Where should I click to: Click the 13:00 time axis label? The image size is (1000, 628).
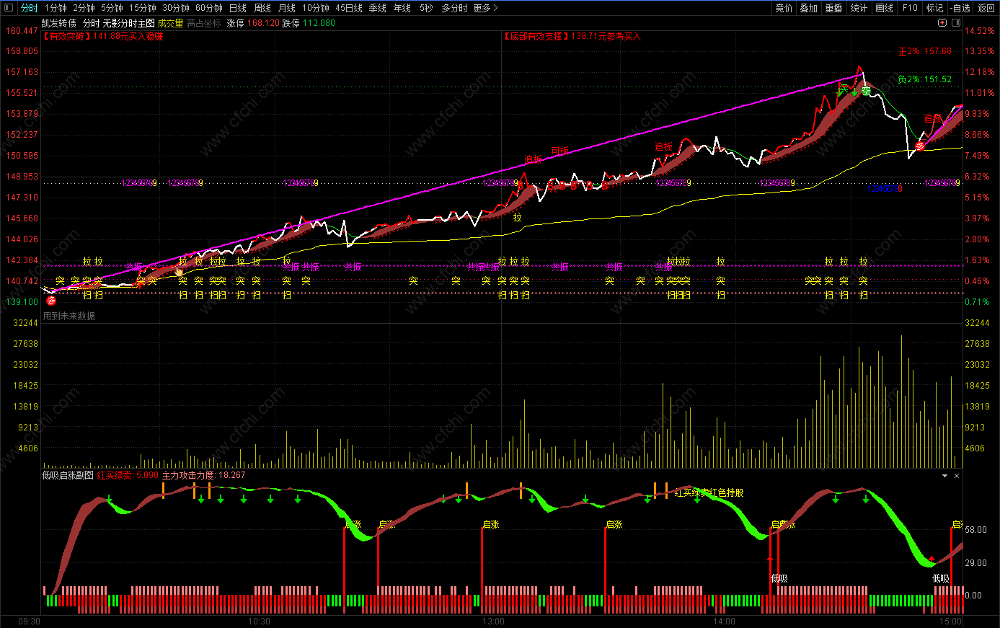[493, 622]
